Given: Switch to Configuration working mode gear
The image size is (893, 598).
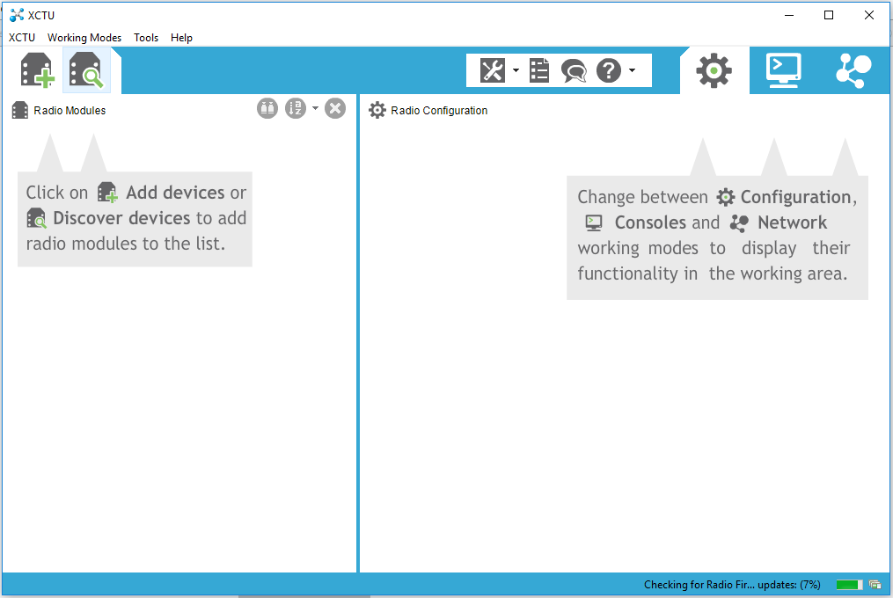Looking at the screenshot, I should 714,70.
